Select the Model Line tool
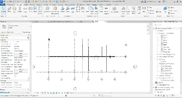 click(x=128, y=10)
